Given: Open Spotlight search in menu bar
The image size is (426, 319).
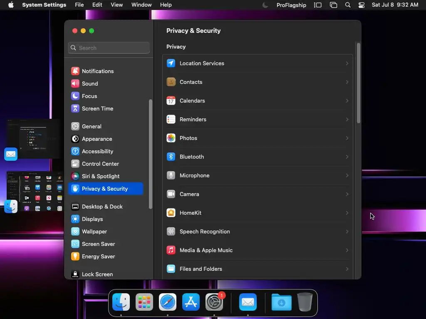Looking at the screenshot, I should (347, 5).
